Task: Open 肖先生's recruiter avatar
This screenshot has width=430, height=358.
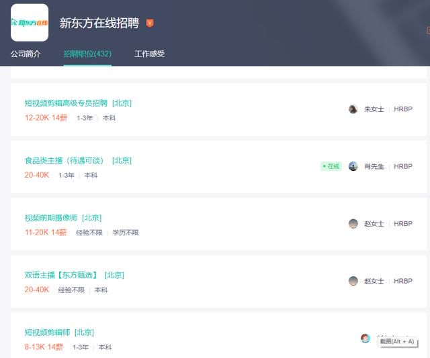Action: point(353,166)
